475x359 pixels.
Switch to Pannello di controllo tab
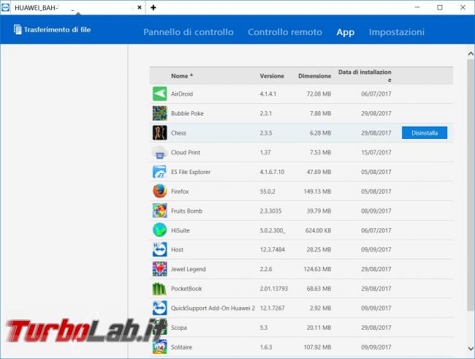click(189, 32)
